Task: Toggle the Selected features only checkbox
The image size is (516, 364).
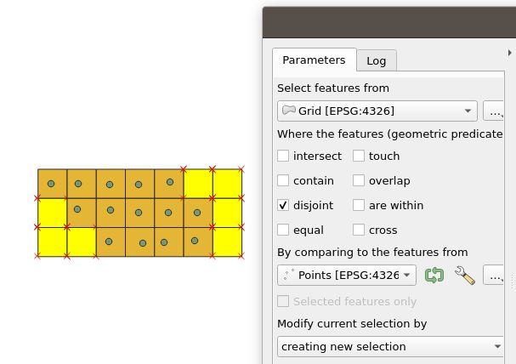Action: pyautogui.click(x=283, y=301)
